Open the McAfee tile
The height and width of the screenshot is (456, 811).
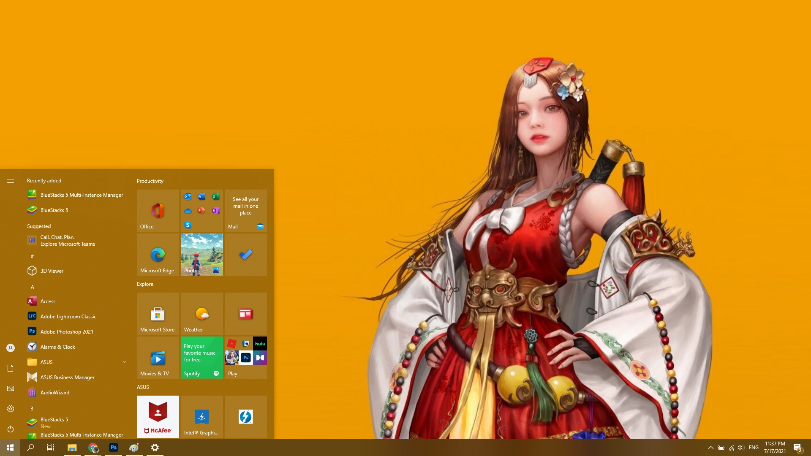158,416
